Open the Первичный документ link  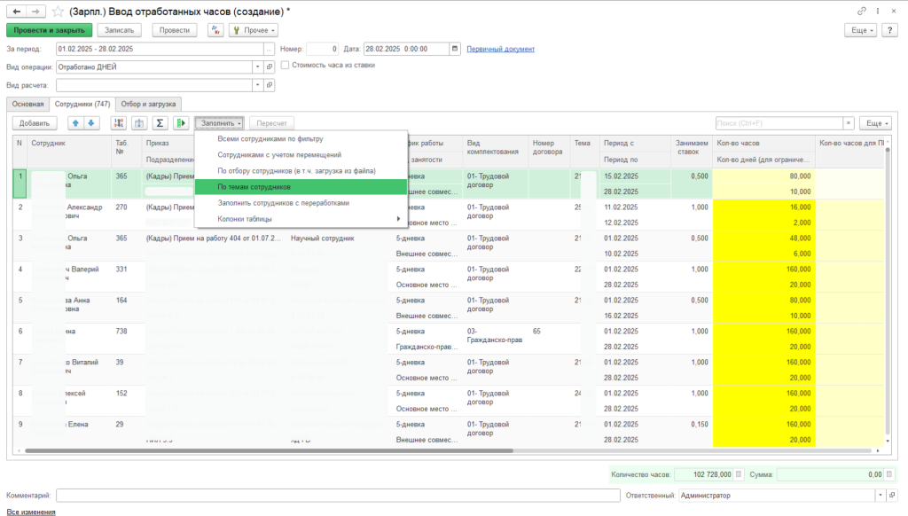(500, 49)
